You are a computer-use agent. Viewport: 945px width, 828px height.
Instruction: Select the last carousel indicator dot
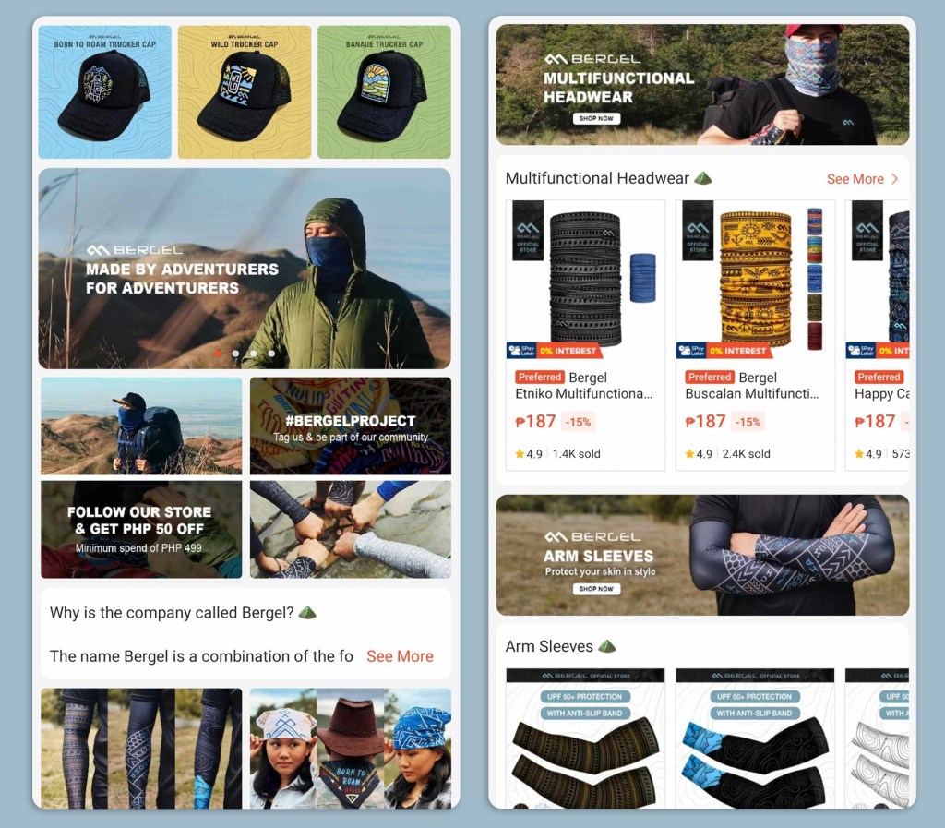(x=272, y=354)
